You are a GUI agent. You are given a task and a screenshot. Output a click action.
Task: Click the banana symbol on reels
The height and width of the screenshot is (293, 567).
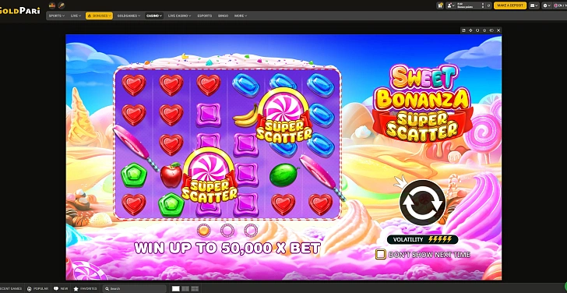245,115
